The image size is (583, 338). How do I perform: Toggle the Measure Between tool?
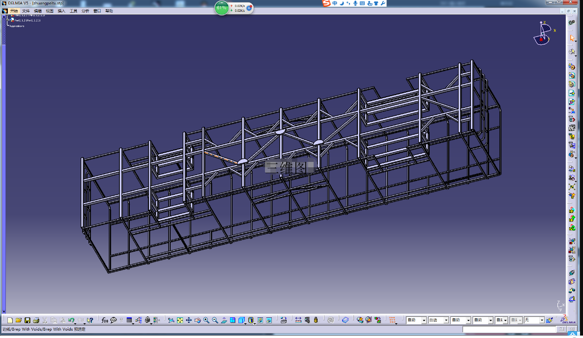pos(298,320)
